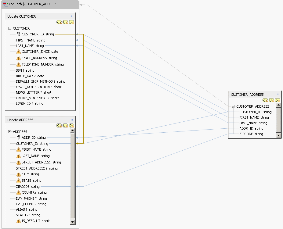Select ADDR_ID string in CUSTOMER_ADDRESS panel
This screenshot has height=229, width=283.
pyautogui.click(x=251, y=128)
